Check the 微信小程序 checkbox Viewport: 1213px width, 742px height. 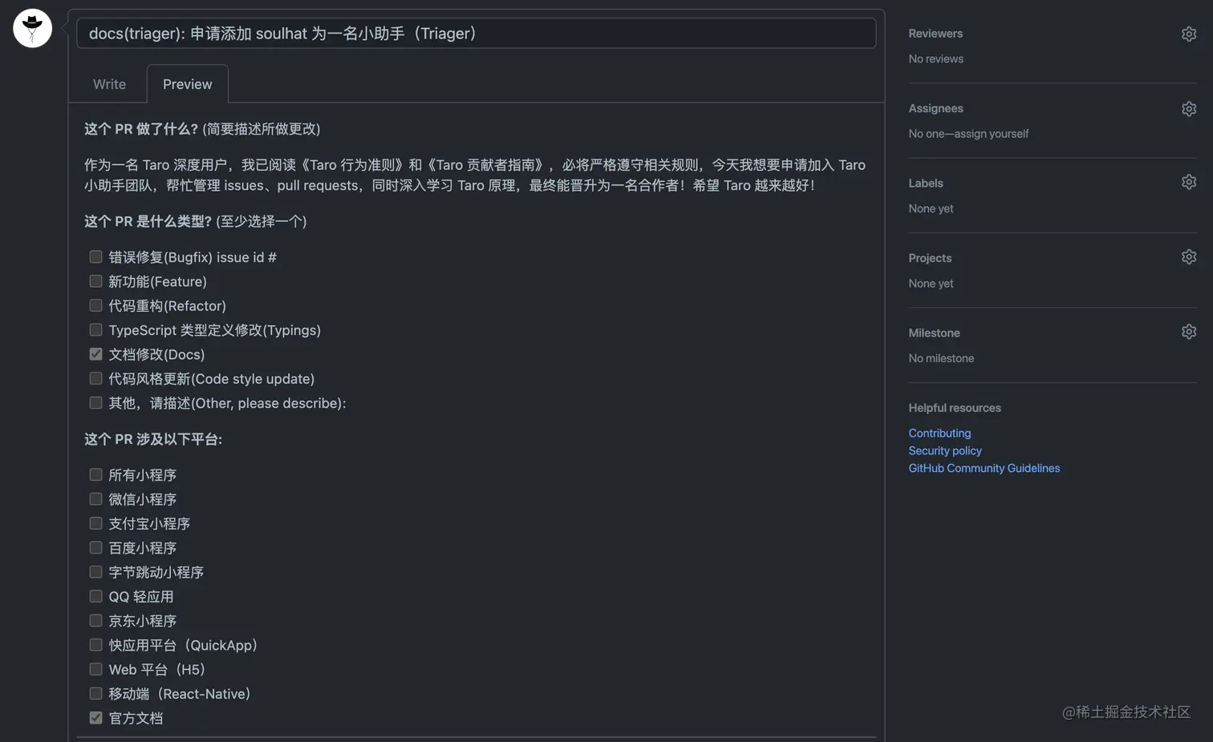(95, 499)
